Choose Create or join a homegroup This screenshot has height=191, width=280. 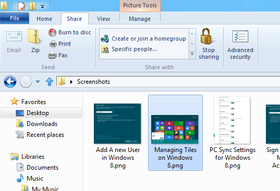[149, 39]
